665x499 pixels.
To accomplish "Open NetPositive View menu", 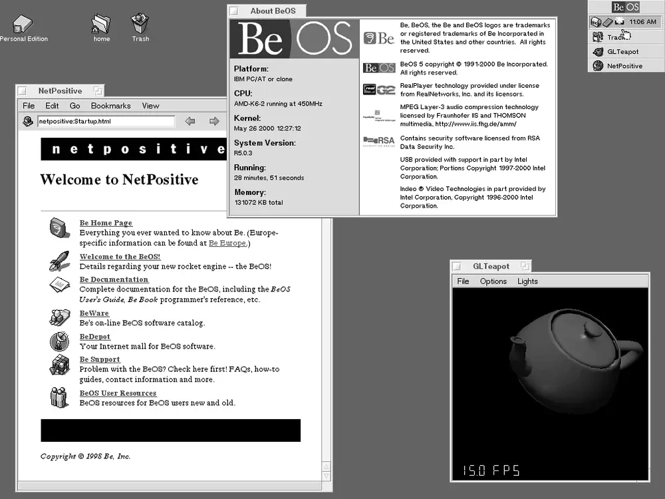I will pos(150,106).
